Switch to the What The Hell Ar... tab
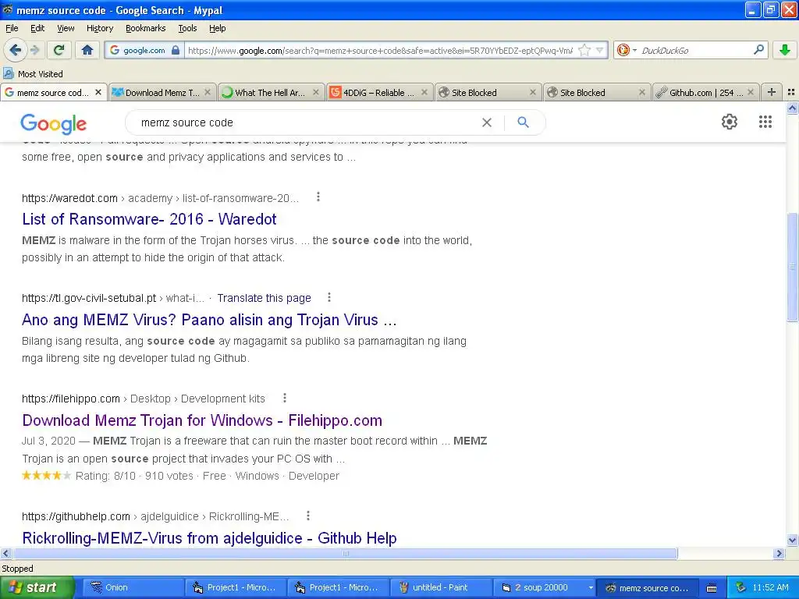This screenshot has height=599, width=799. (270, 92)
